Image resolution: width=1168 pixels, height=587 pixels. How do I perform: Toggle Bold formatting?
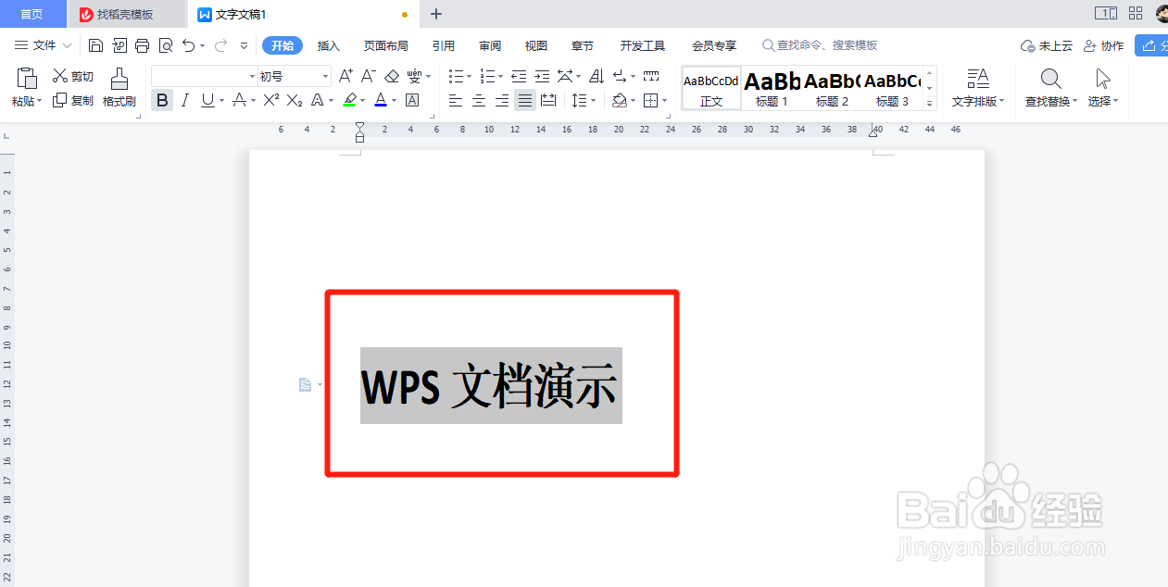(x=162, y=100)
